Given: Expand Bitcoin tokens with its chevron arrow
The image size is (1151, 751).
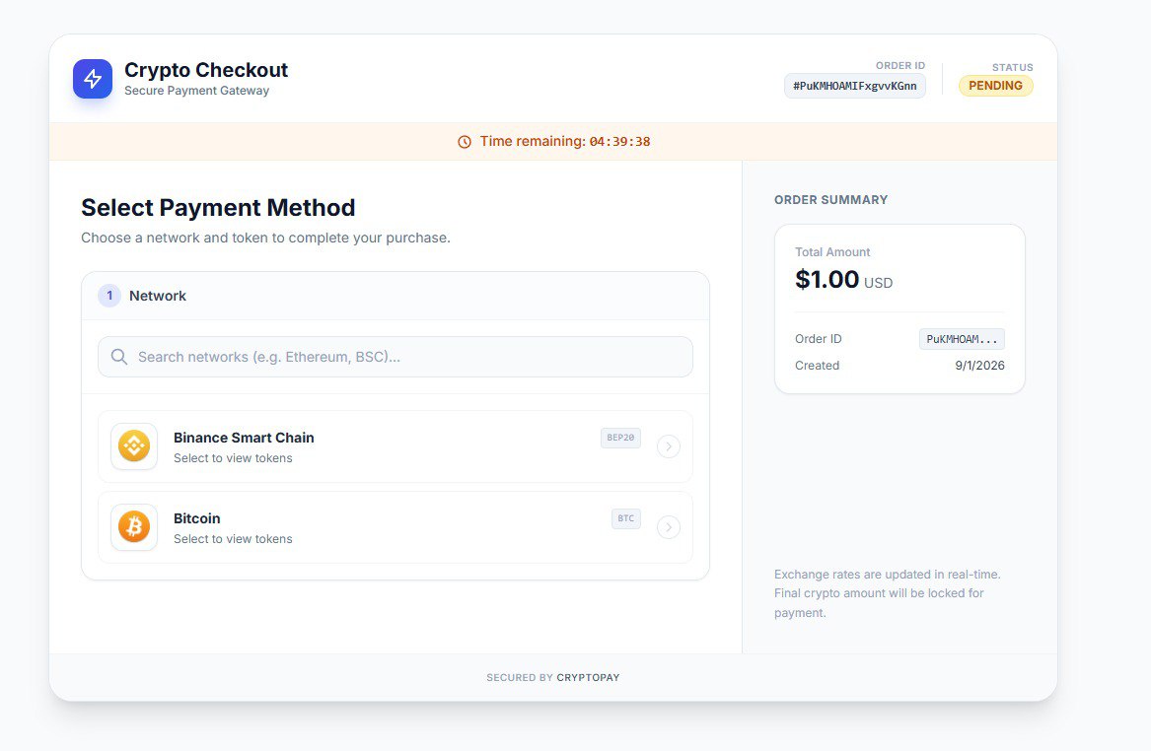Looking at the screenshot, I should click(x=669, y=527).
